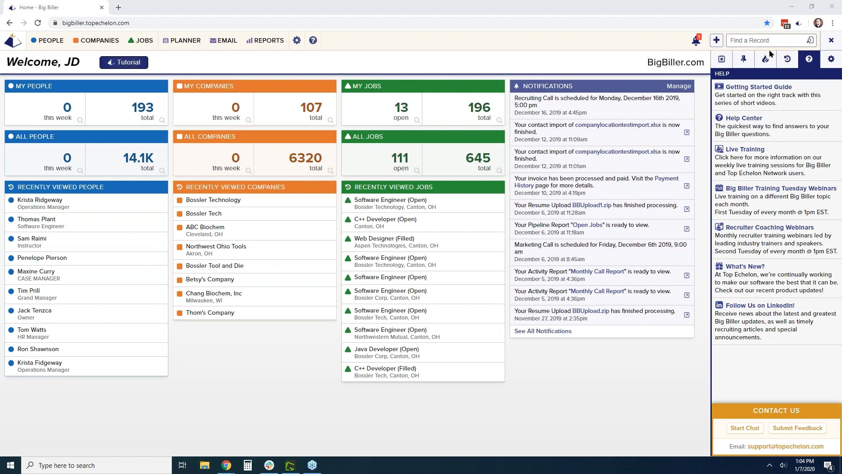The image size is (842, 474).
Task: Open sidebar settings gear tab
Action: click(831, 59)
